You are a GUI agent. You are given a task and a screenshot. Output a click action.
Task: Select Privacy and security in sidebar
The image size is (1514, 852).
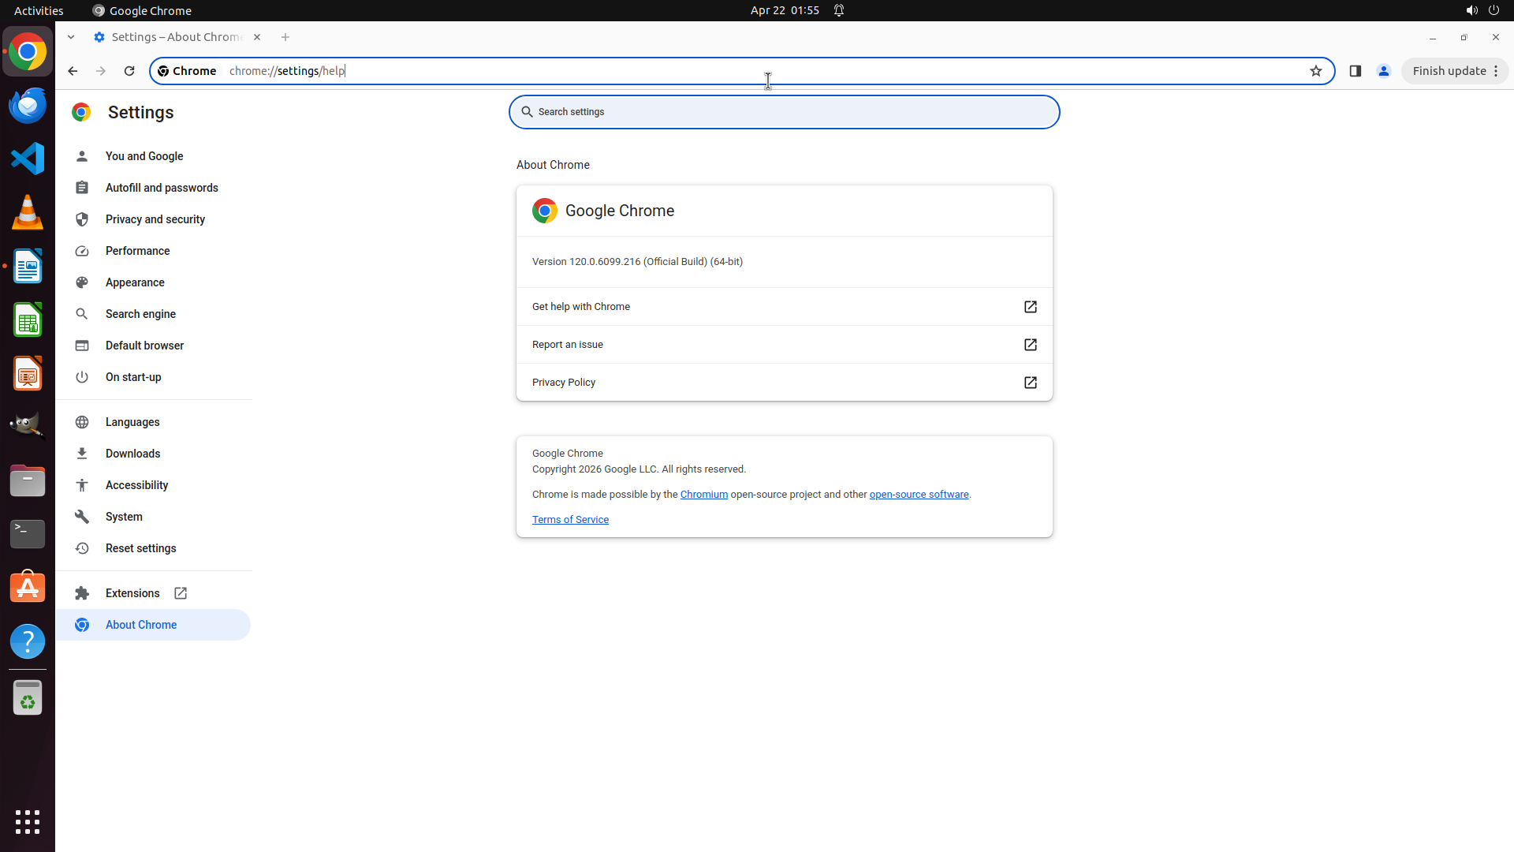pyautogui.click(x=155, y=219)
